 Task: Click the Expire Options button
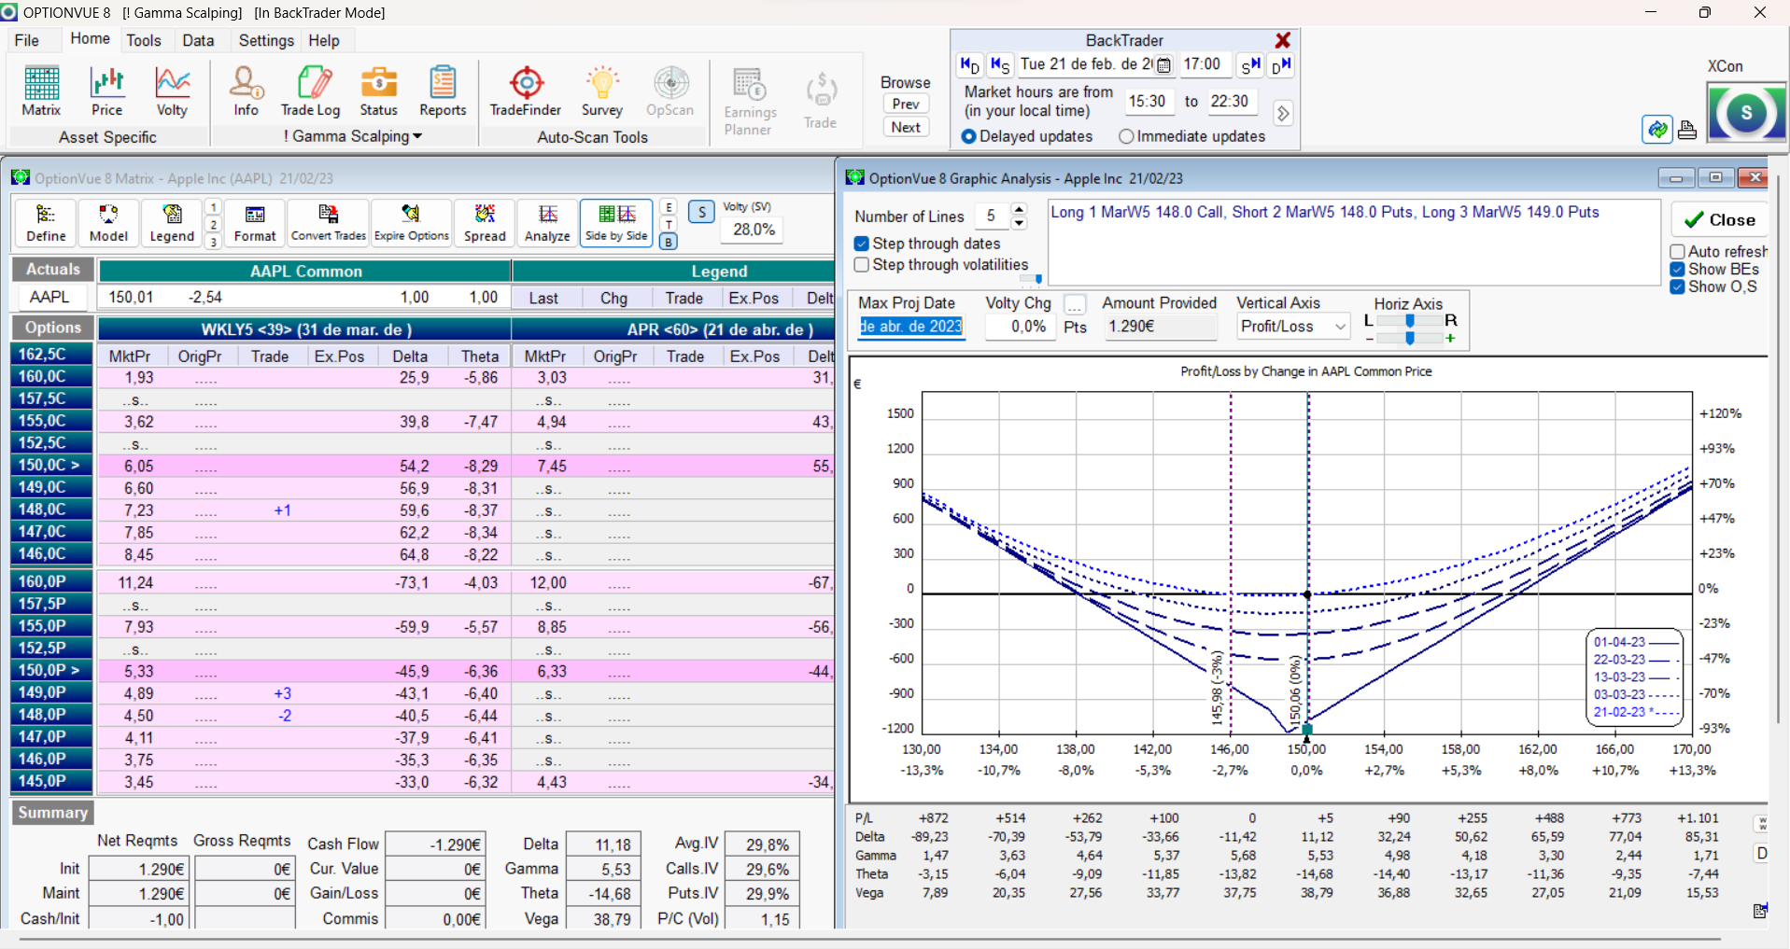pos(412,223)
